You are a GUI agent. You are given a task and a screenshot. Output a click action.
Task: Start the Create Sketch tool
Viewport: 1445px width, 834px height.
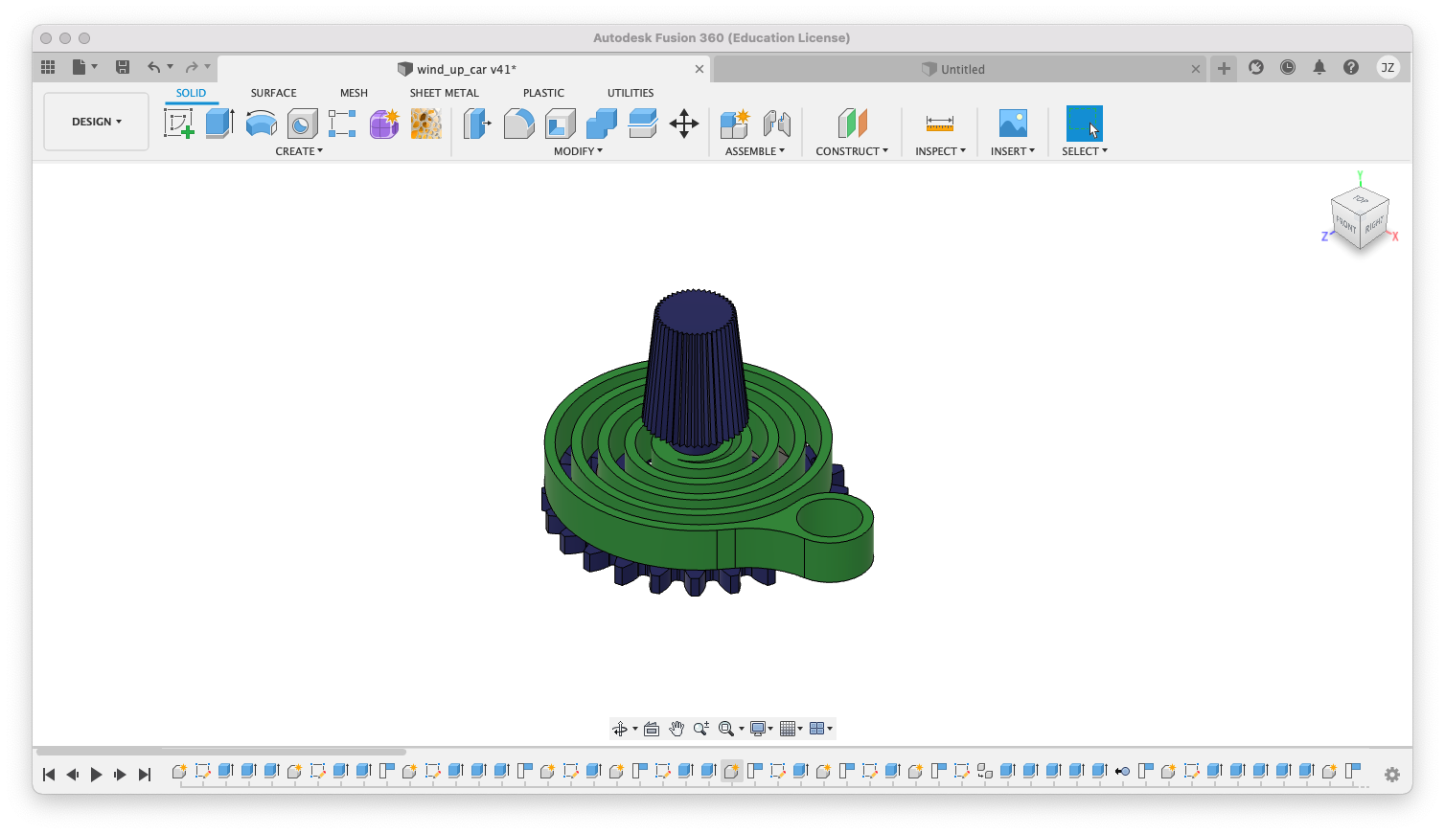point(179,124)
